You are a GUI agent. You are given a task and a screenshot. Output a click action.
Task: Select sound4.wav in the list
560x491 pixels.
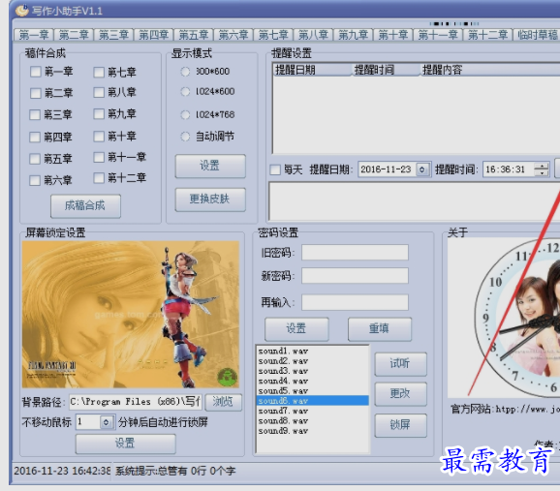tap(313, 381)
